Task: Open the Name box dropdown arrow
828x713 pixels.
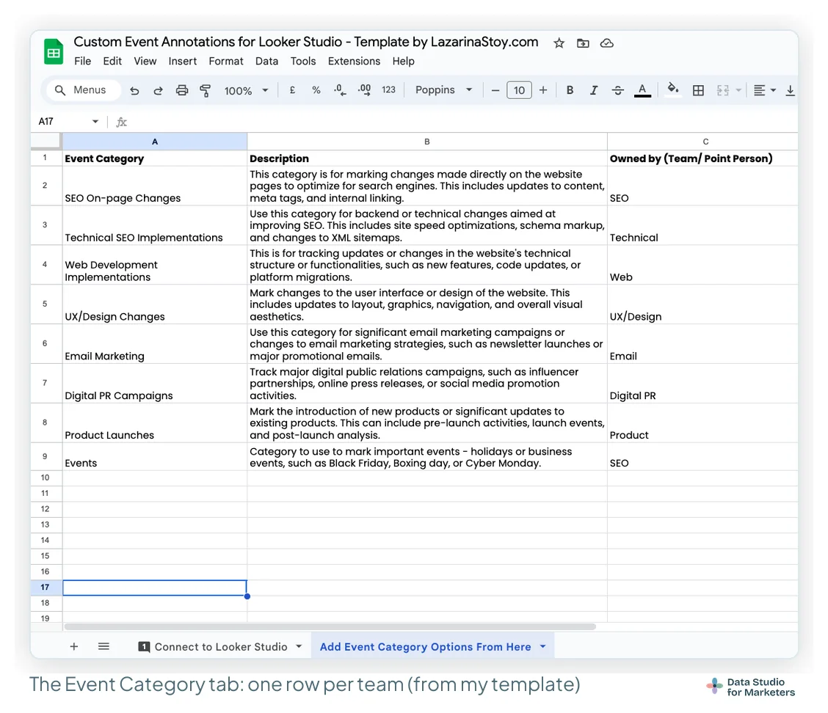Action: 95,121
